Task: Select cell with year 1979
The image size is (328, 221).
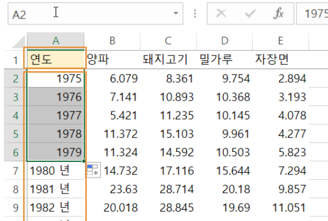Action: [56, 152]
